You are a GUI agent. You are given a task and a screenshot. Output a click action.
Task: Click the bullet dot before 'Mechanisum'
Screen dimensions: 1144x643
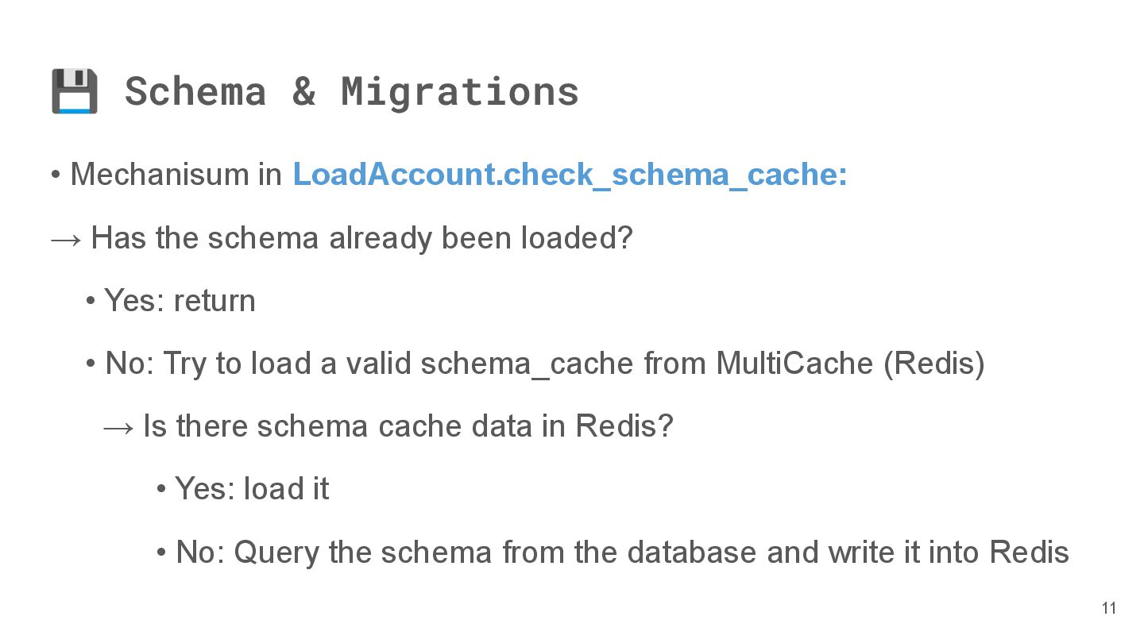[x=56, y=175]
